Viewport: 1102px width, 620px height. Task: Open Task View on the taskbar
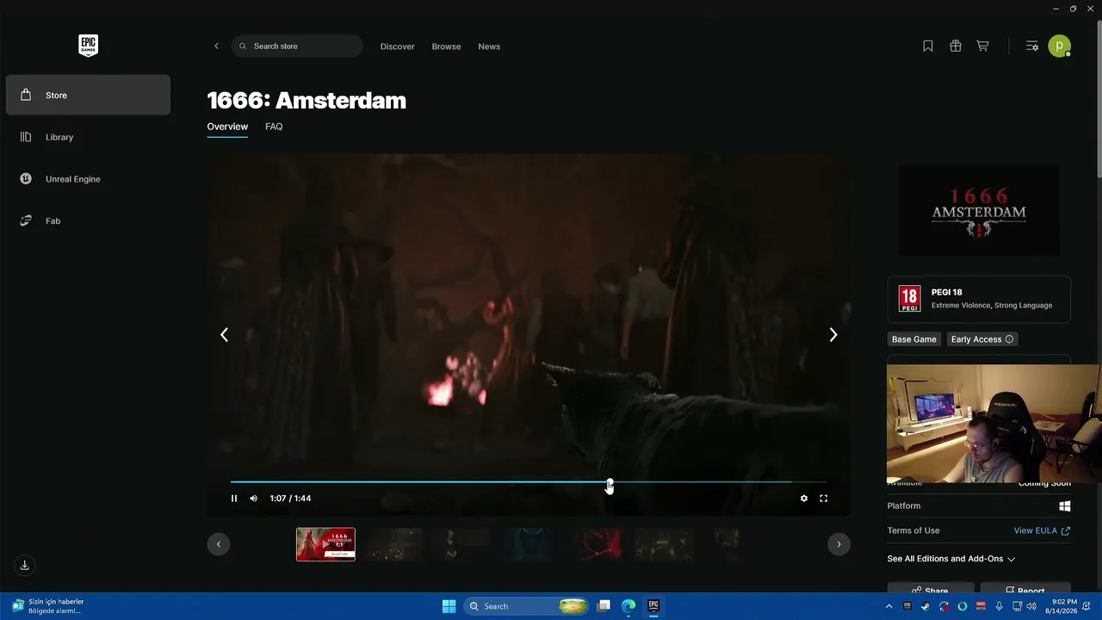604,606
